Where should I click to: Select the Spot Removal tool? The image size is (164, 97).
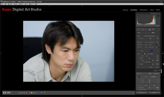(x=143, y=29)
